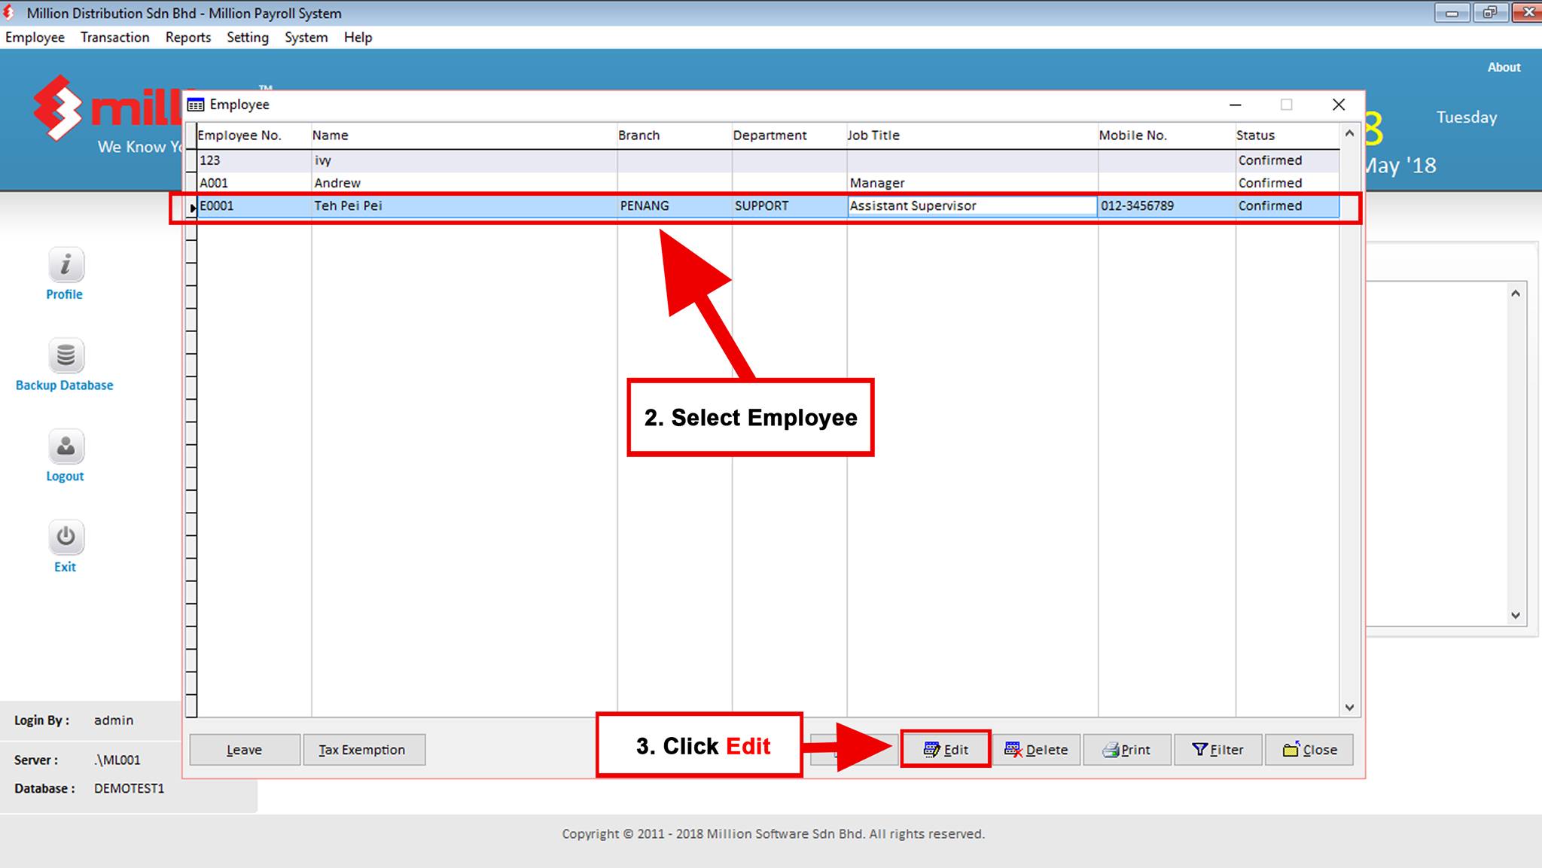Click the Print button
Screen dimensions: 1542x868
click(x=1127, y=750)
